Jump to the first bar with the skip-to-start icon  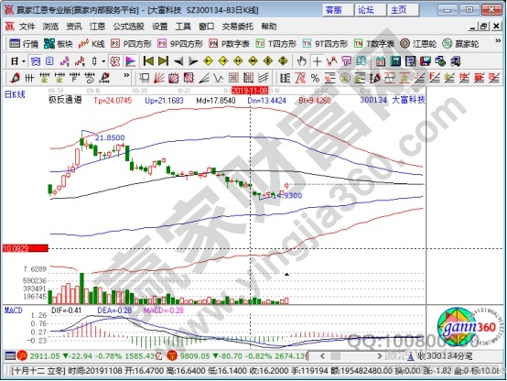[x=148, y=60]
